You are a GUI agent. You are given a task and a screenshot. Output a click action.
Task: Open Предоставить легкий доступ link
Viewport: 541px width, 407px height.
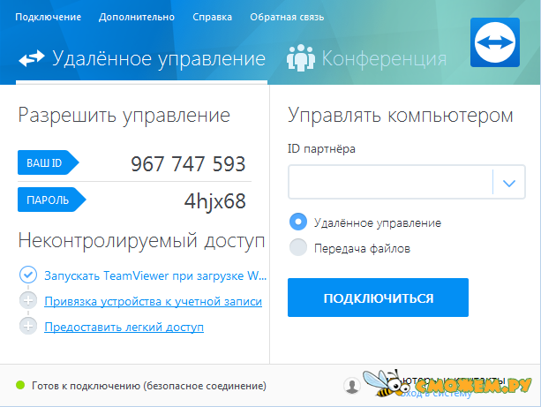point(124,327)
